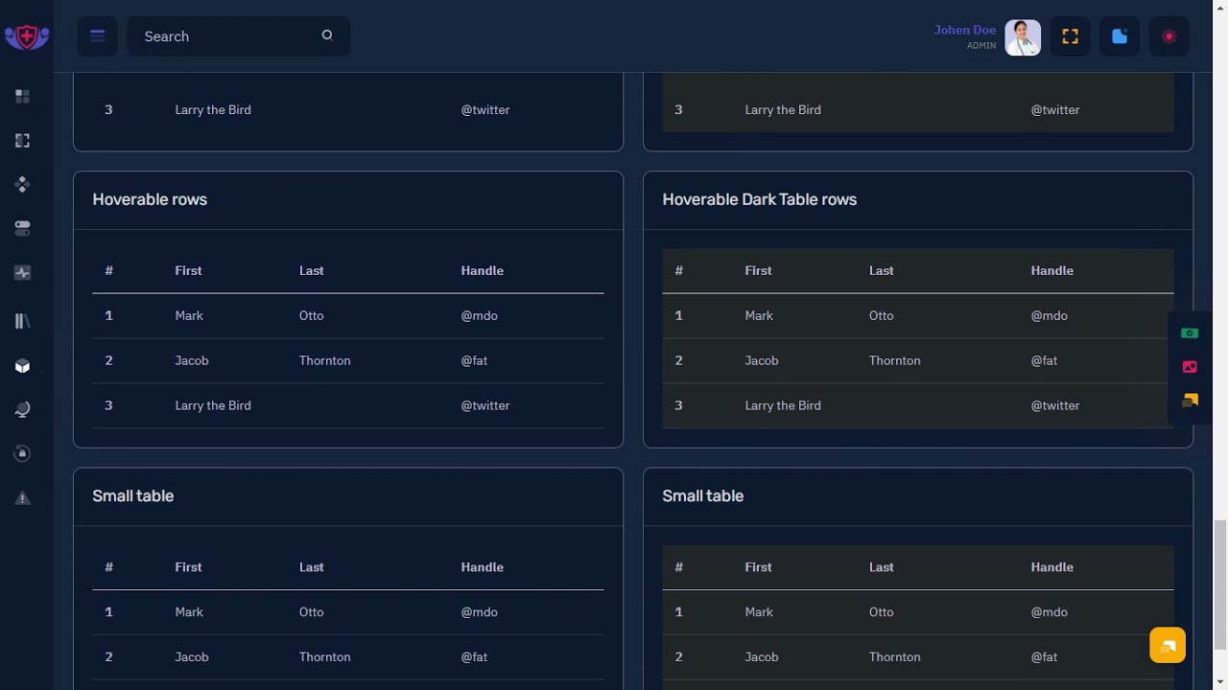Open the blue notification icon
Image resolution: width=1228 pixels, height=690 pixels.
click(x=1120, y=36)
